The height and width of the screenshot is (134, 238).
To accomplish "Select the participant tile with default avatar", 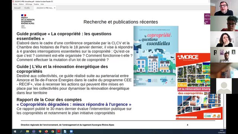I will [224, 86].
